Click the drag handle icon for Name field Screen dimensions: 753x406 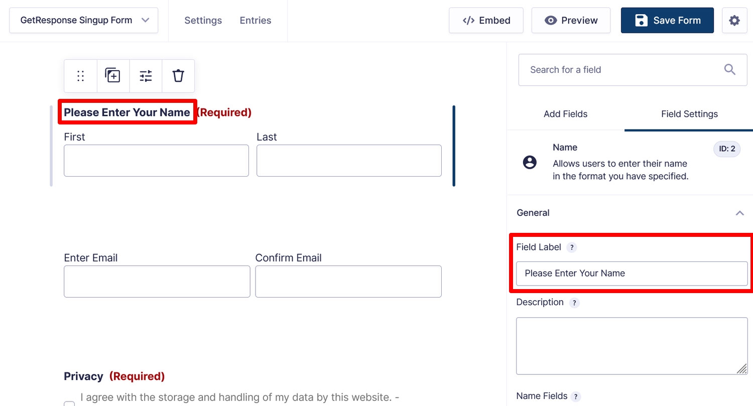tap(80, 76)
